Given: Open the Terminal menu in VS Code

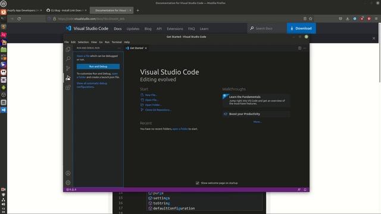Looking at the screenshot, I should (117, 42).
